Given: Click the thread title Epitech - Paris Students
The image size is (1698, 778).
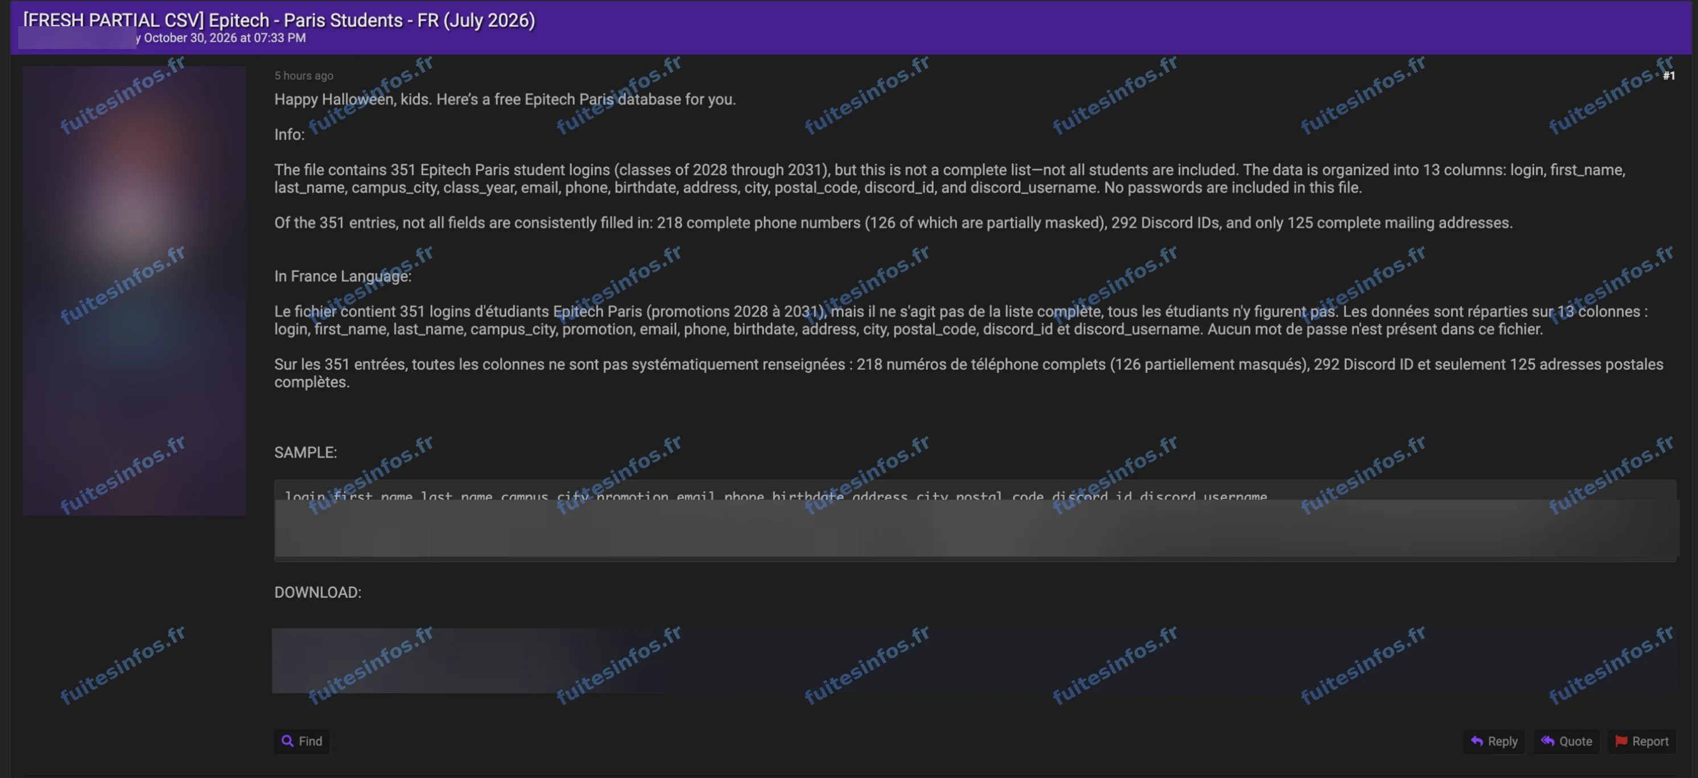Looking at the screenshot, I should click(279, 20).
